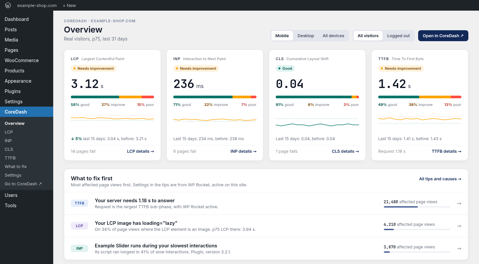The width and height of the screenshot is (479, 264).
Task: Select the All visitors filter
Action: [368, 36]
